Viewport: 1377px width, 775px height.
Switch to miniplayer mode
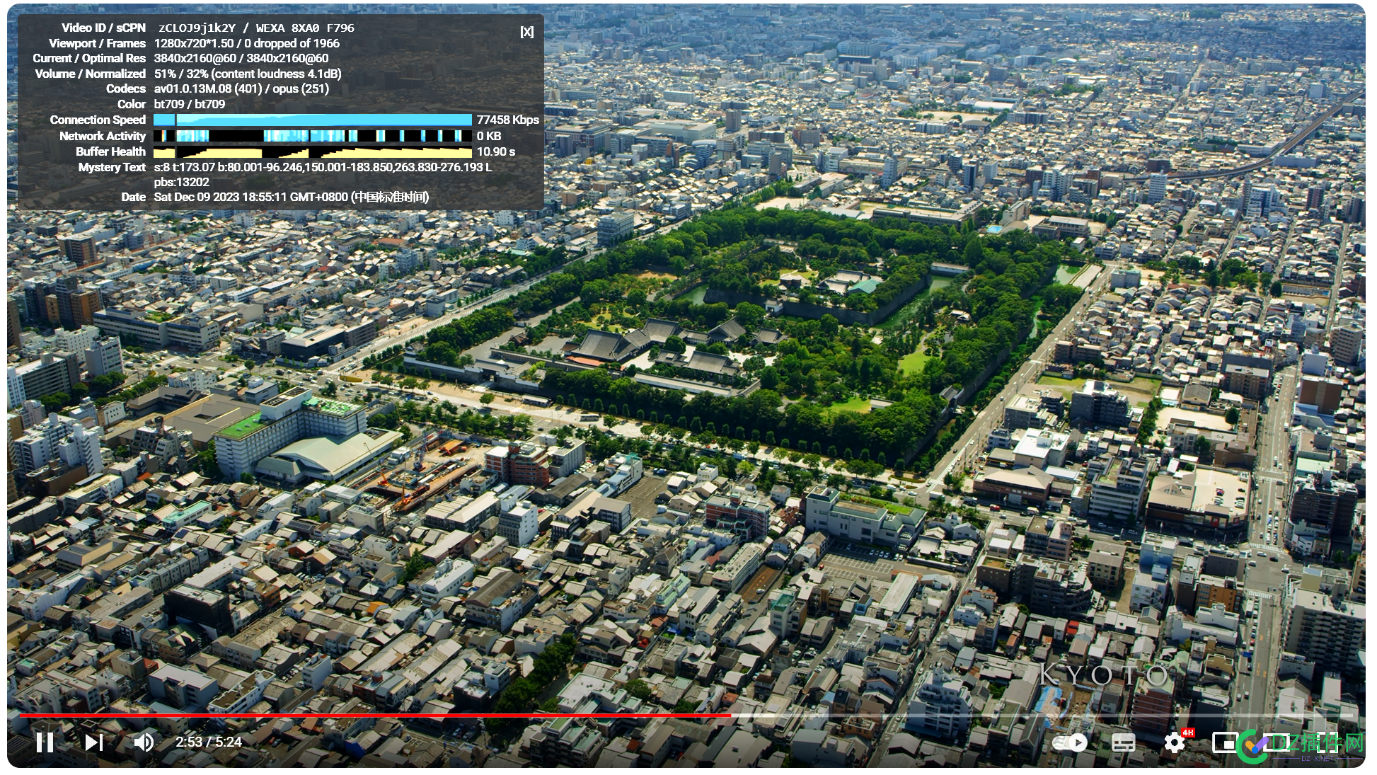click(x=1224, y=742)
